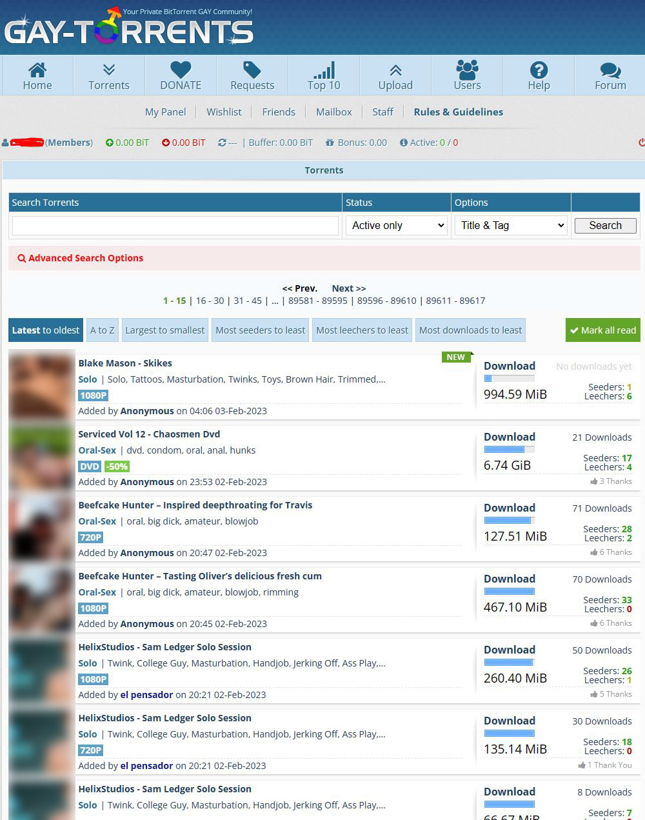Click the progress bar above 135.14 MiB

click(510, 734)
